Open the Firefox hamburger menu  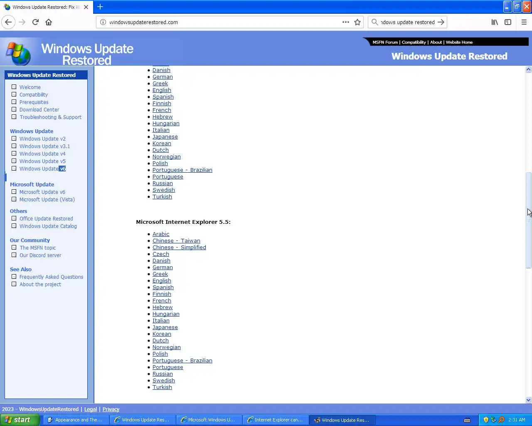tap(524, 22)
